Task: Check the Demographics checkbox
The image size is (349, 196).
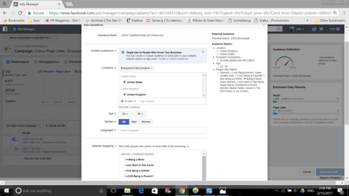Action: click(x=36, y=62)
